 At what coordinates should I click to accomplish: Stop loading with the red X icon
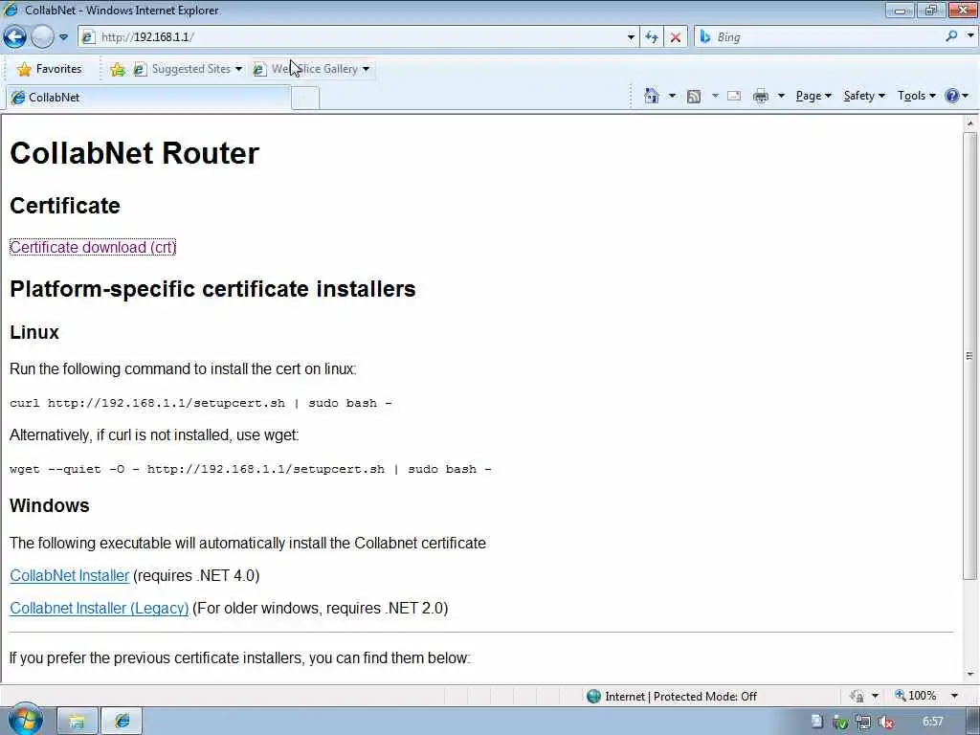coord(675,37)
